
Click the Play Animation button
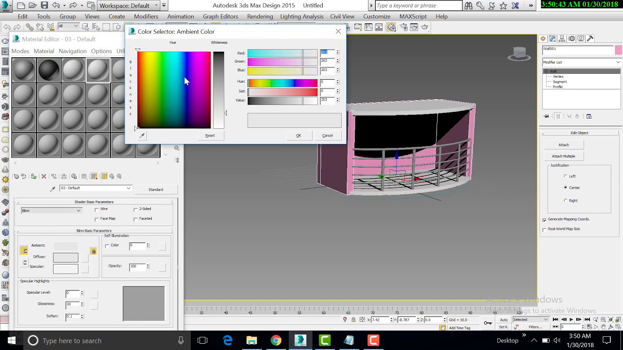point(571,319)
